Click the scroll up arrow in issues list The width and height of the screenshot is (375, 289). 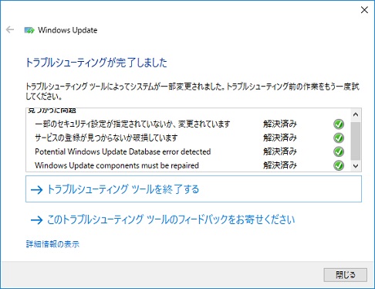[356, 114]
